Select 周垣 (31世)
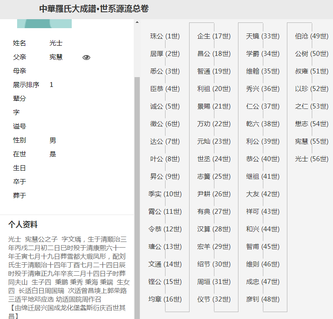 pos(214,282)
